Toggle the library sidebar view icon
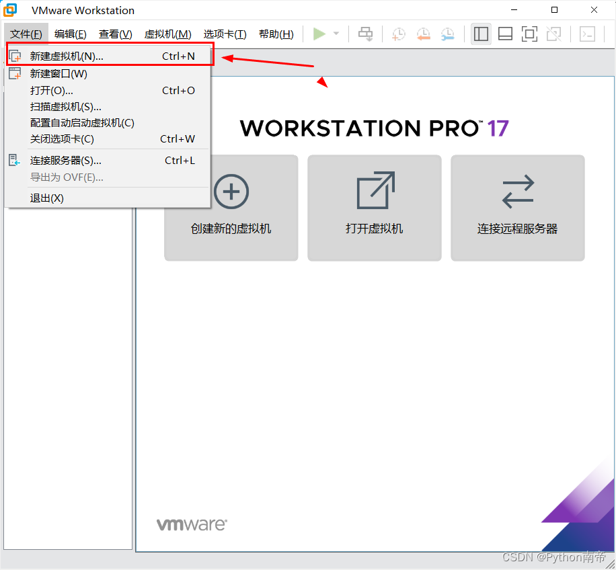This screenshot has height=570, width=616. 481,34
